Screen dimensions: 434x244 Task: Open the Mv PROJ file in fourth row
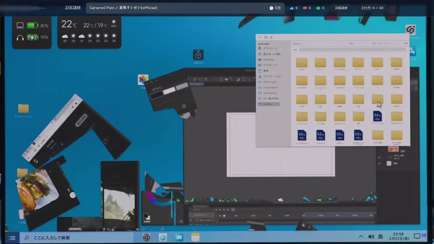tap(377, 117)
